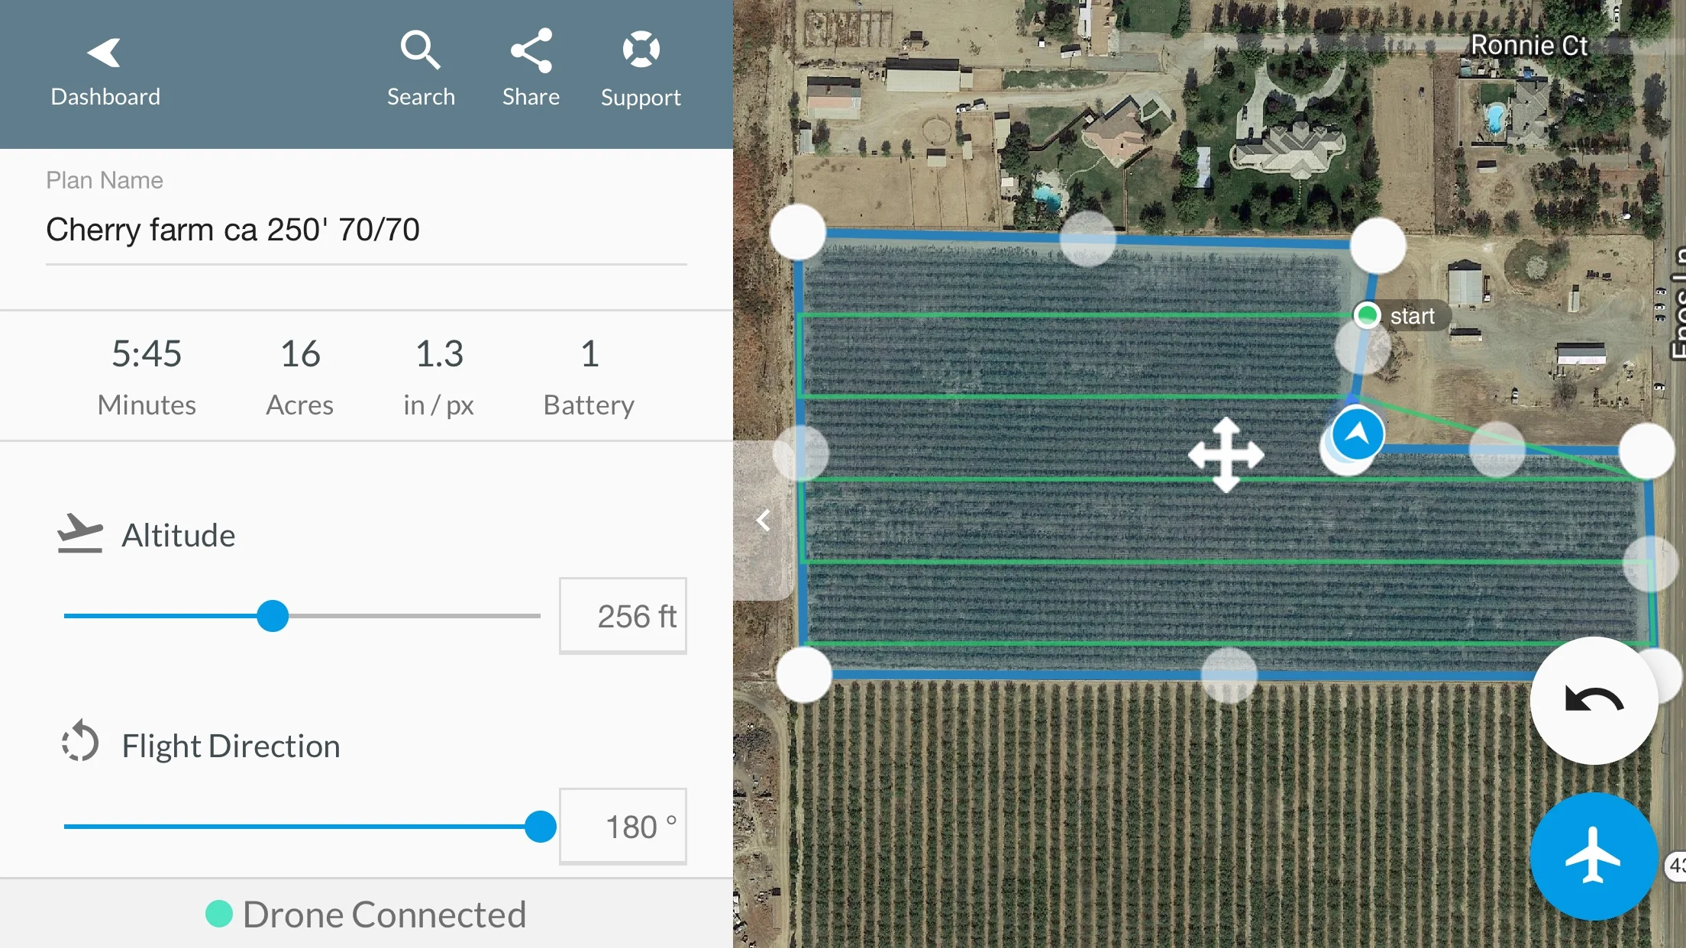Edit the 180° flight direction field

(x=622, y=827)
